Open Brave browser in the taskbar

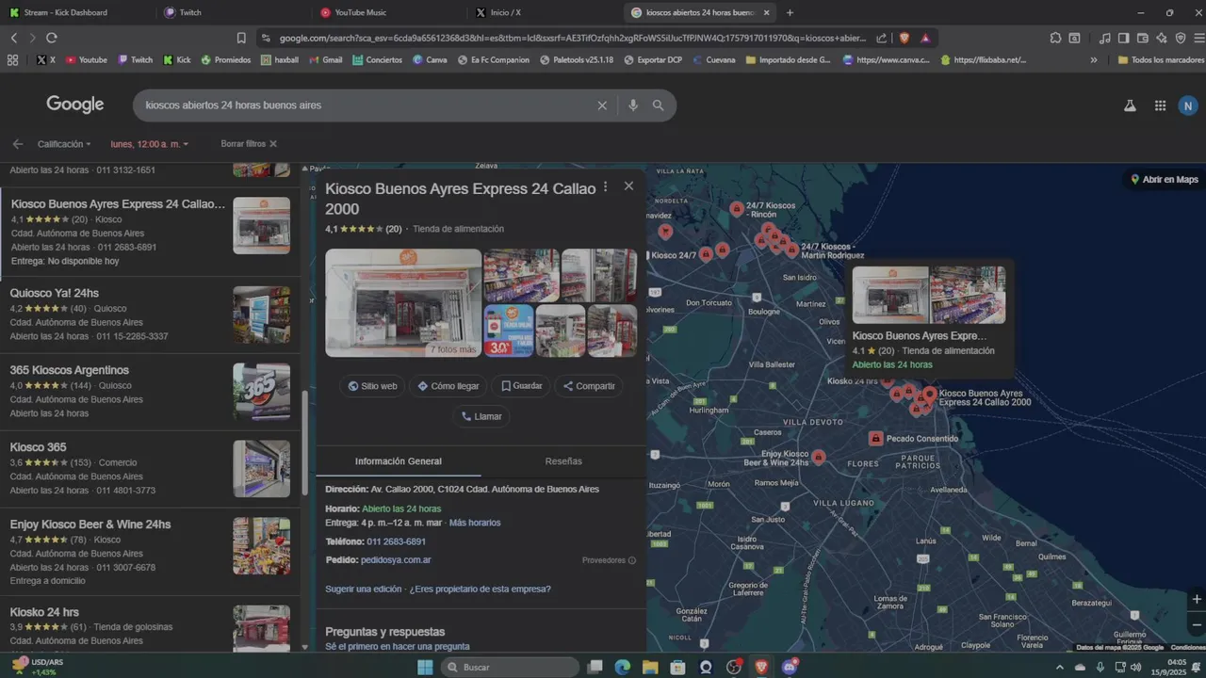tap(761, 667)
